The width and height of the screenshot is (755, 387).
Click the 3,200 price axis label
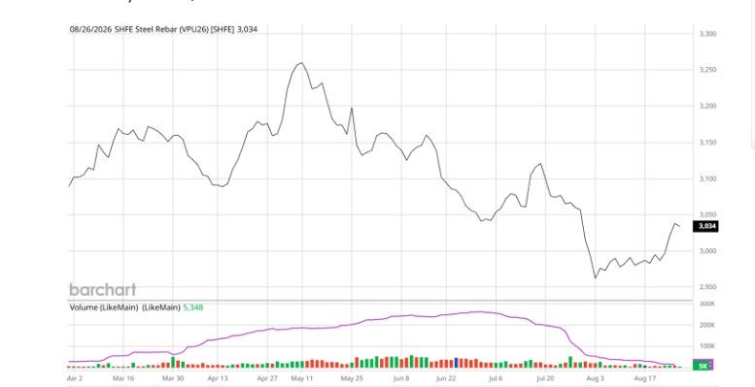(707, 107)
